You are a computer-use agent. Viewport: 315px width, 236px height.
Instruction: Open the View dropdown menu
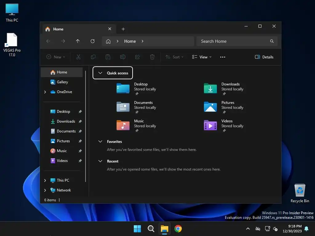tap(202, 57)
